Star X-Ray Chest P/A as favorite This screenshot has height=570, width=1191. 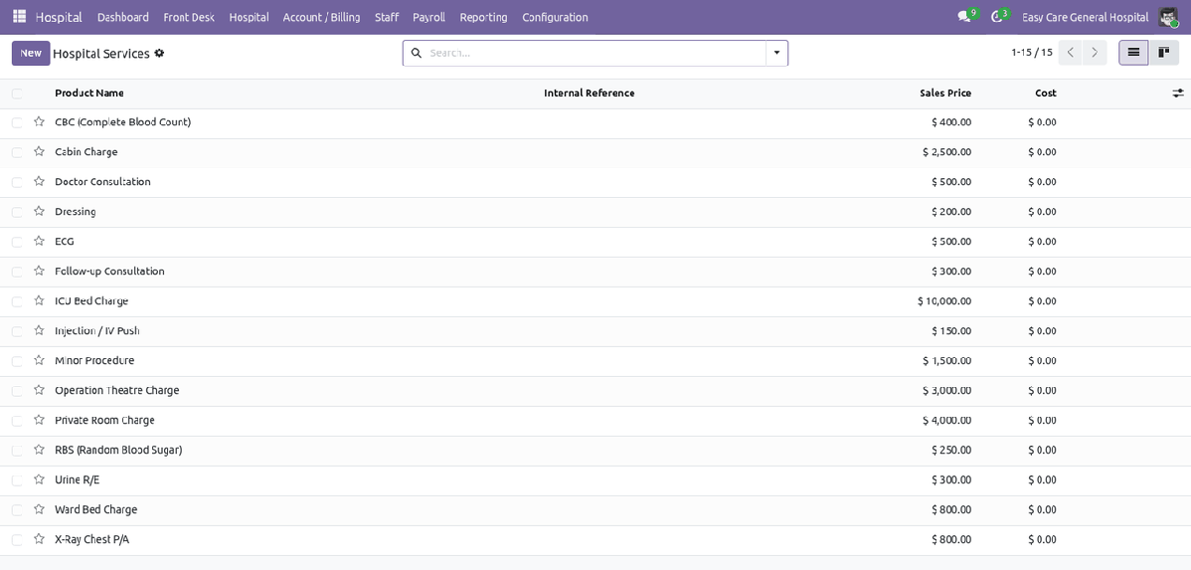tap(39, 539)
